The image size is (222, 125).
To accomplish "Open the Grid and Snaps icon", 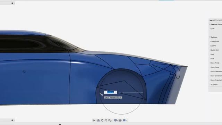I will [120, 120].
